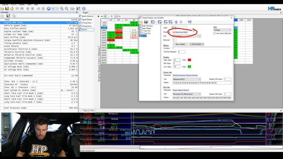Open Row Axis unit dropdown (rpm)

point(187,94)
